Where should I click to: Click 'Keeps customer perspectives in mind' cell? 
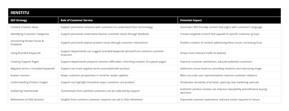118,75
